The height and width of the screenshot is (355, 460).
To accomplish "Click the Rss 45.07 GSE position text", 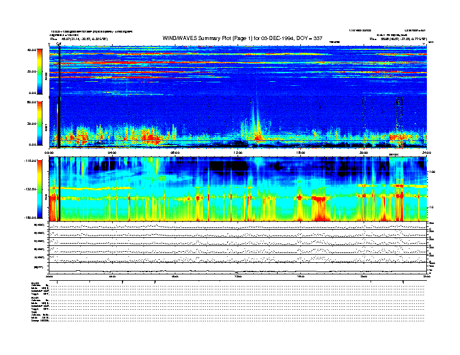I will point(79,39).
